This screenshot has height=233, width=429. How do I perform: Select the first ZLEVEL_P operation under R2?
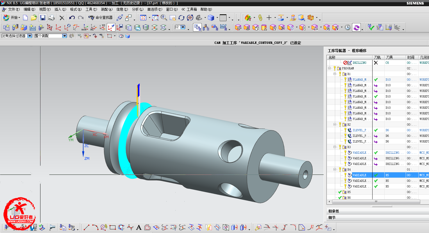(x=378, y=130)
